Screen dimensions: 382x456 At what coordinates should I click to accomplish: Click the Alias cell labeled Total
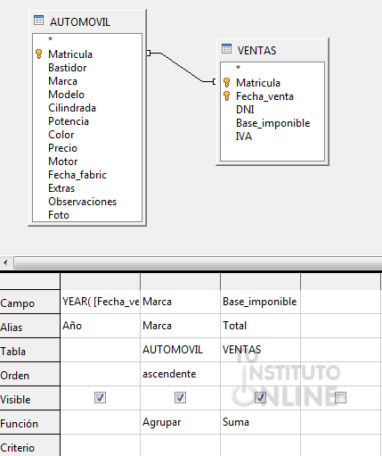260,326
